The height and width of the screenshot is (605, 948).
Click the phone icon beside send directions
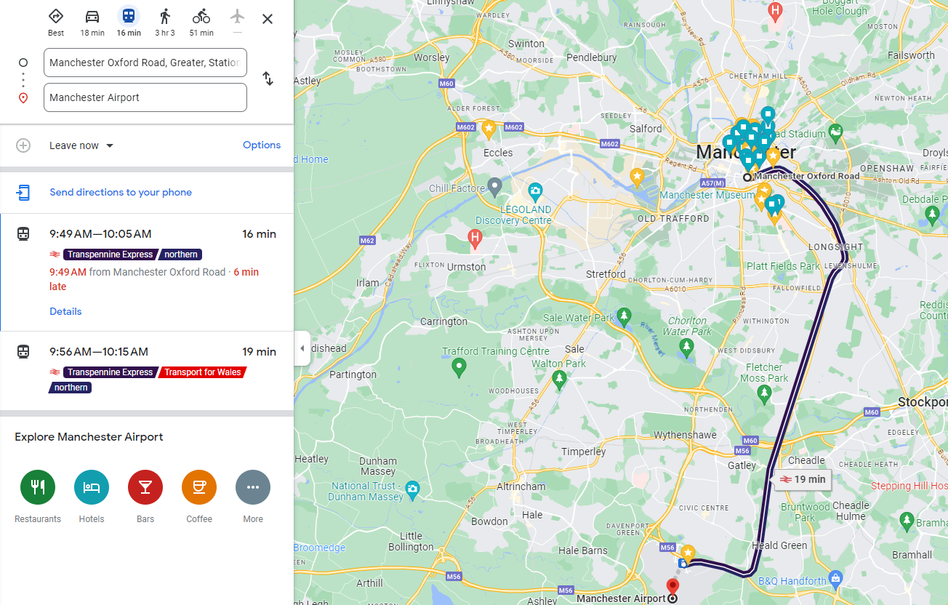(x=23, y=192)
